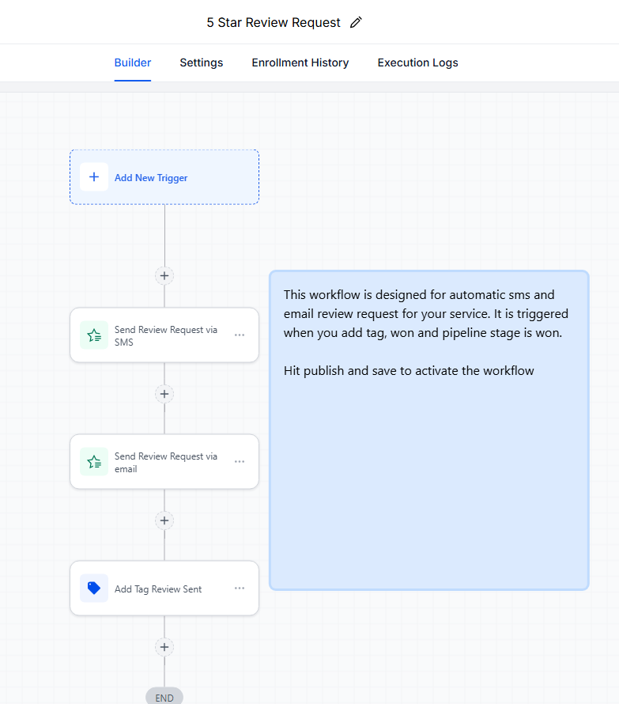Open the Settings tab
The height and width of the screenshot is (704, 619).
(x=201, y=62)
